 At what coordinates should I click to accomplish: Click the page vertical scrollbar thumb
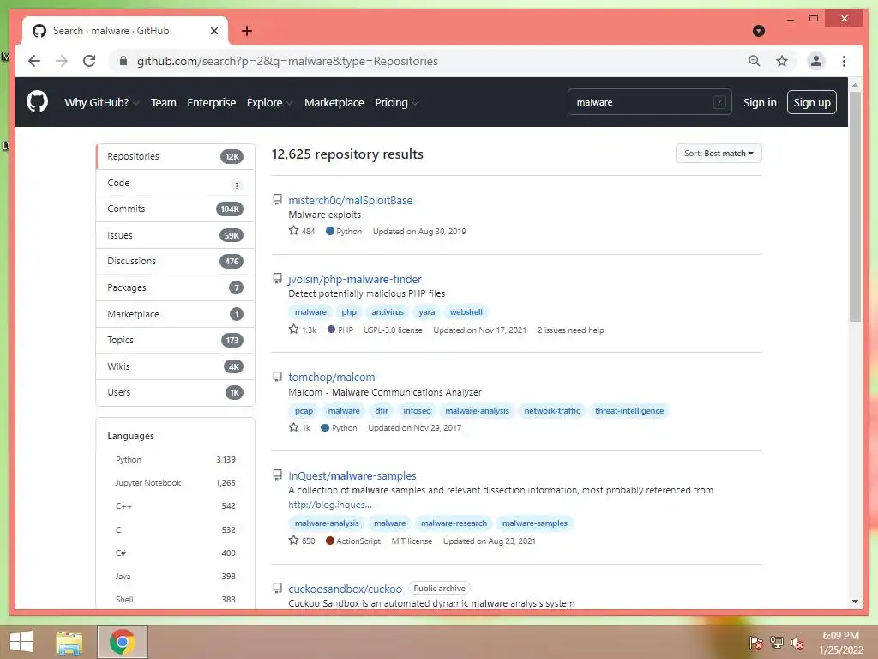pyautogui.click(x=855, y=206)
